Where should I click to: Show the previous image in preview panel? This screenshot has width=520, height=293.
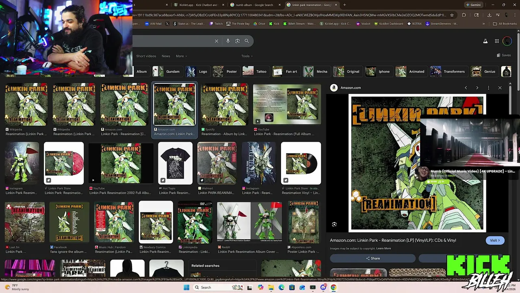[x=466, y=87]
